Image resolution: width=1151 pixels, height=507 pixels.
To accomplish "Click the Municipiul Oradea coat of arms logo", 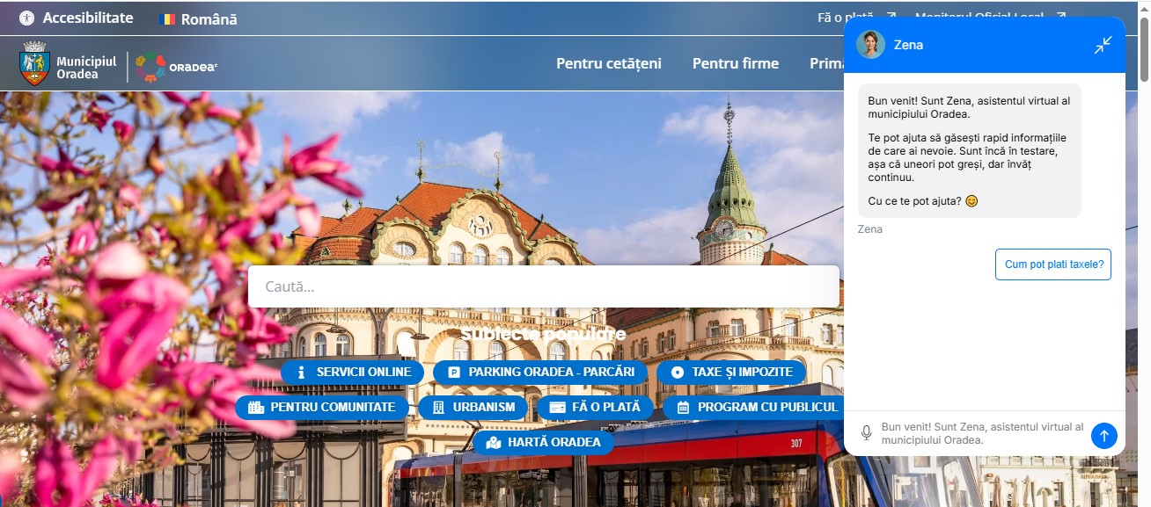I will click(34, 64).
